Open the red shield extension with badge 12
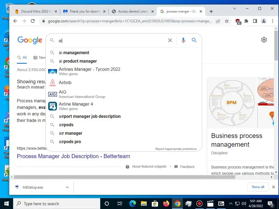 238,21
